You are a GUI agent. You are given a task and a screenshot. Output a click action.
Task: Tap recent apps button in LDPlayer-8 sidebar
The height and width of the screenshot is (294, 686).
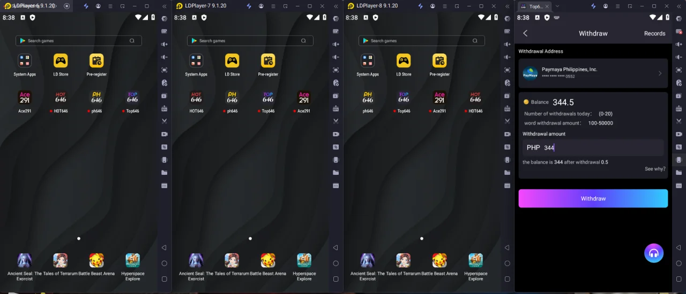[x=507, y=278]
